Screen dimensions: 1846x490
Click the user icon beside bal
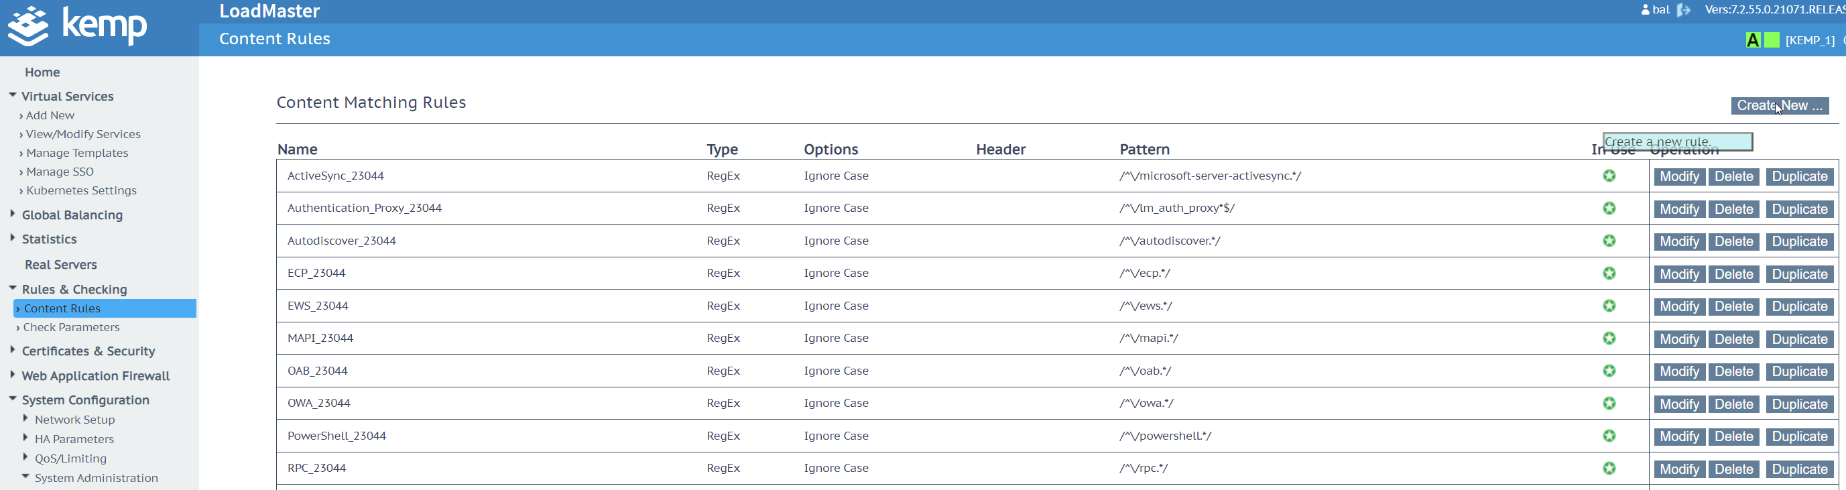1646,10
